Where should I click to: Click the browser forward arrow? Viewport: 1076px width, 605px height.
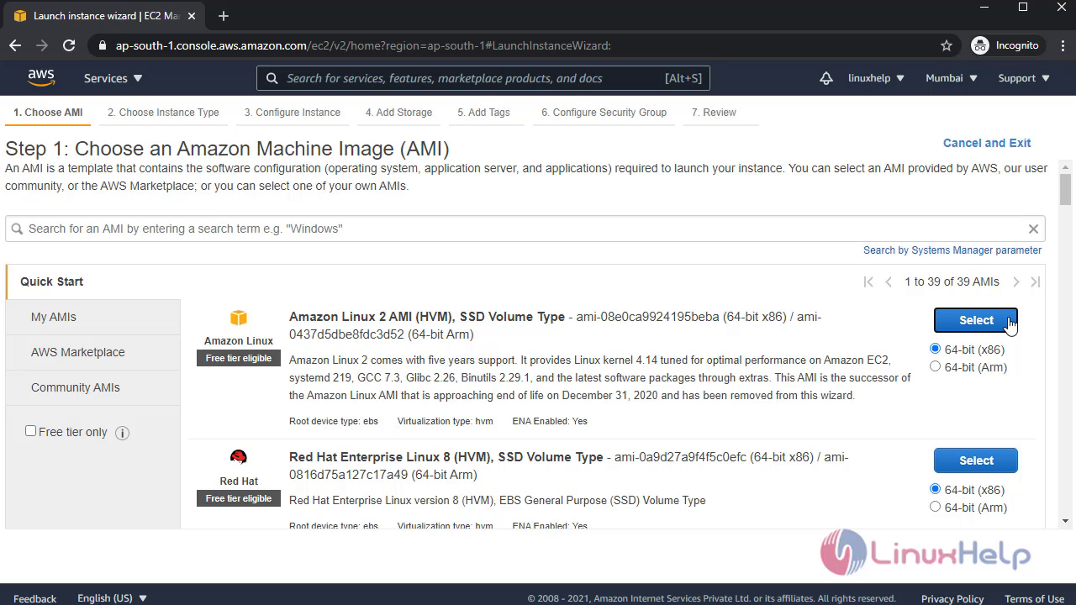point(42,45)
